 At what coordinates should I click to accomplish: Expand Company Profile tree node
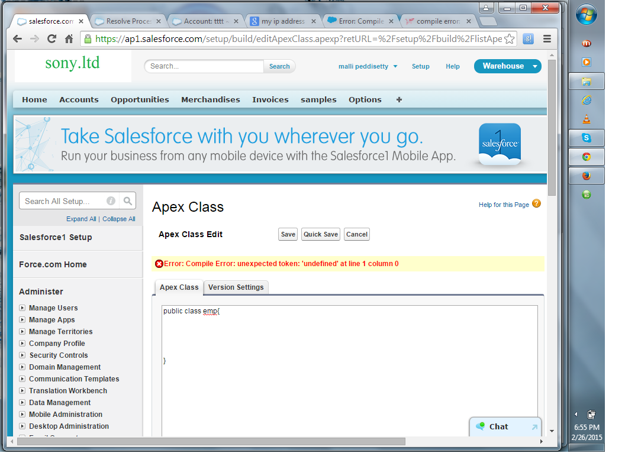point(22,344)
